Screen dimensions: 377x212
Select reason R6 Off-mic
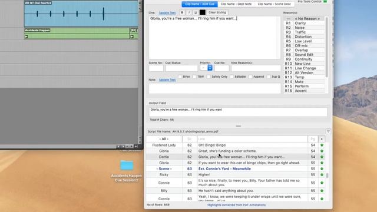(x=304, y=46)
